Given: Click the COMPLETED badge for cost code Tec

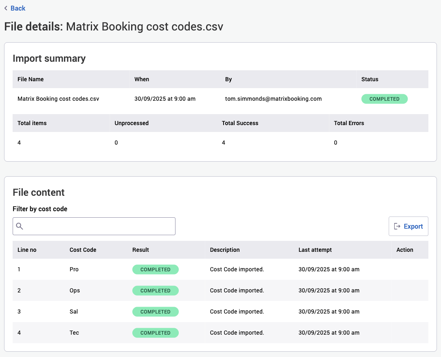Looking at the screenshot, I should pos(155,333).
